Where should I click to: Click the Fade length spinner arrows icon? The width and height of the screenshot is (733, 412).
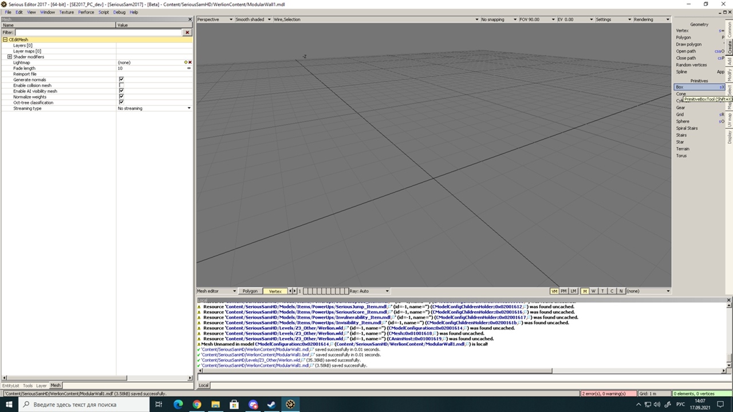tap(189, 68)
